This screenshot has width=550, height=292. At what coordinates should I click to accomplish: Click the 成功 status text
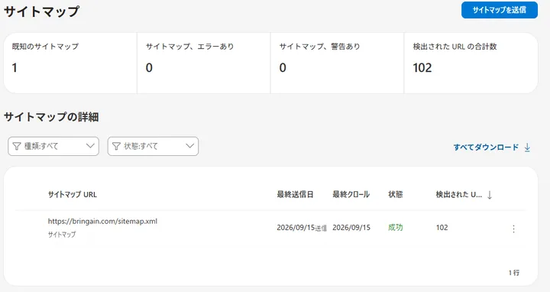tap(396, 228)
